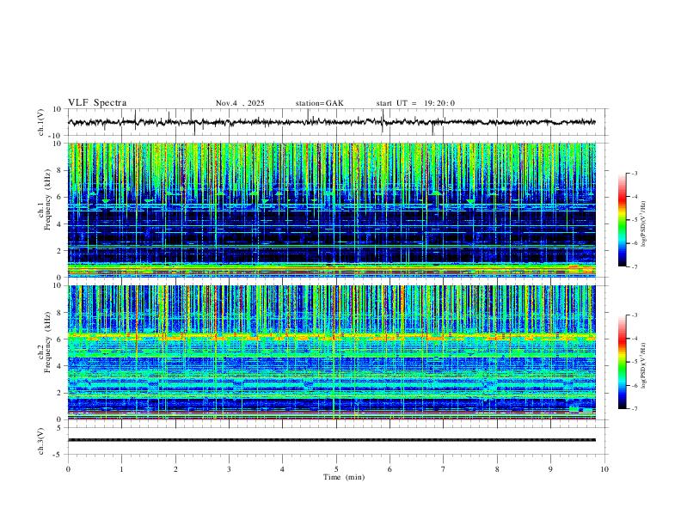Click the ch.3 black signal bar
The width and height of the screenshot is (681, 526).
(332, 440)
